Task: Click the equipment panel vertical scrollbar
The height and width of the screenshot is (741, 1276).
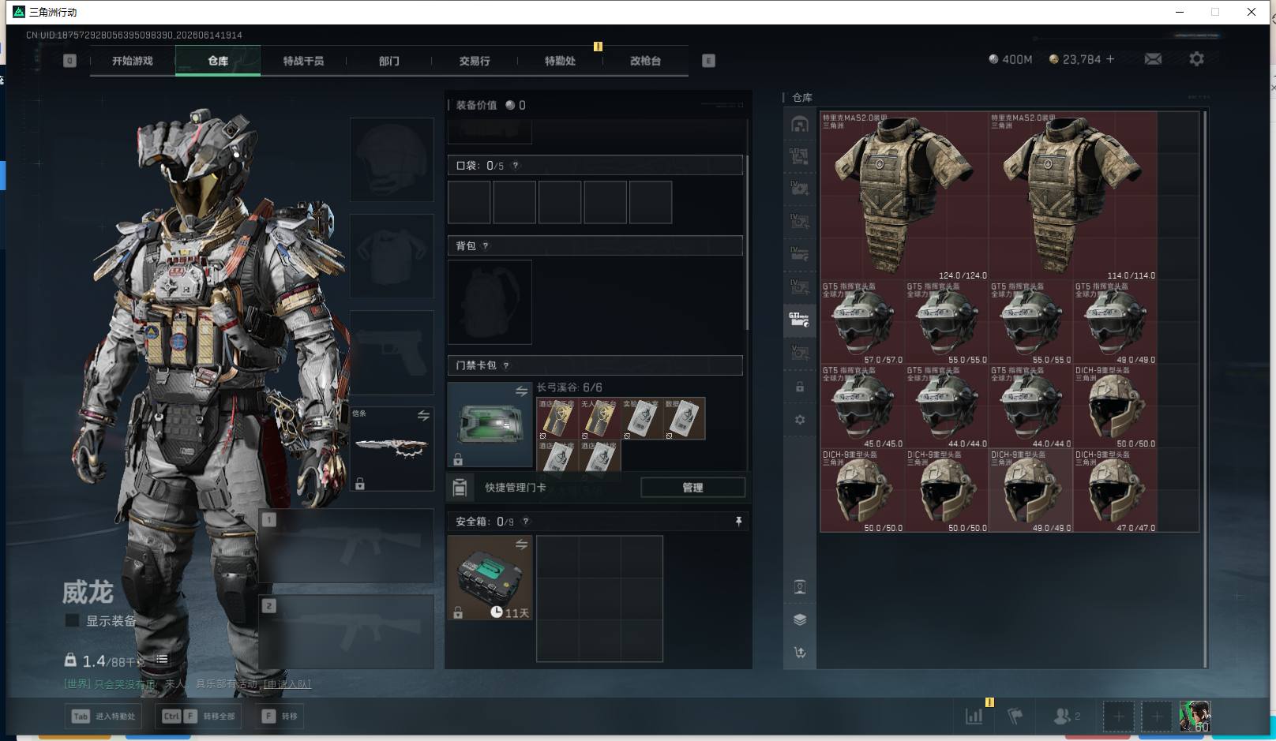Action: pyautogui.click(x=747, y=243)
